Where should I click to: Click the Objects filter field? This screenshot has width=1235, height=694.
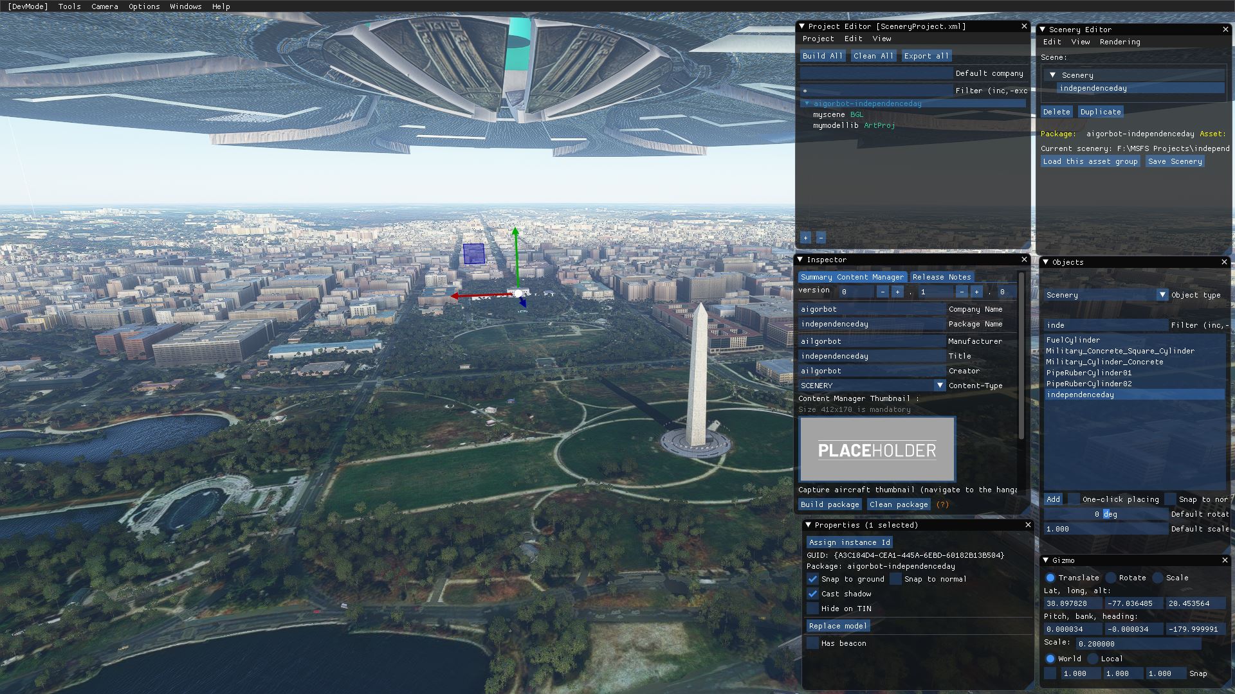tap(1106, 325)
